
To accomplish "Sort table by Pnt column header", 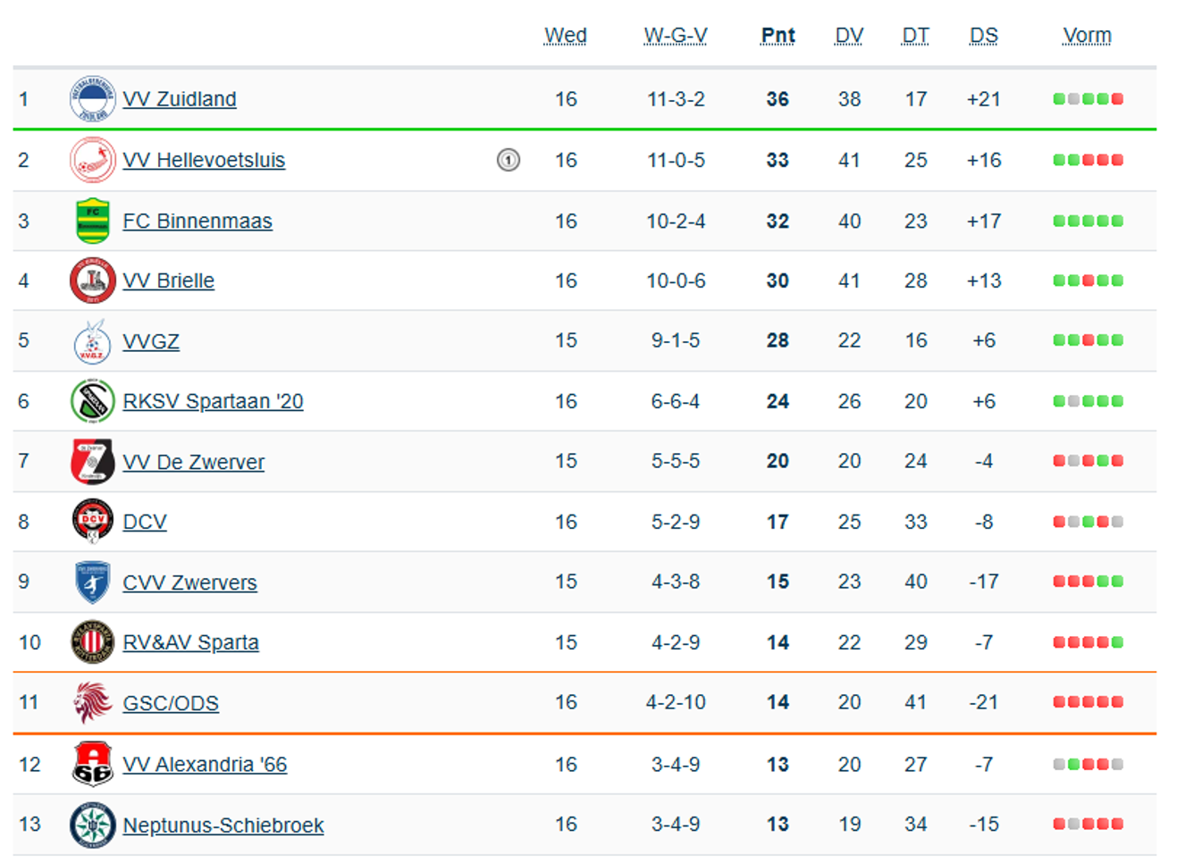I will pos(778,36).
